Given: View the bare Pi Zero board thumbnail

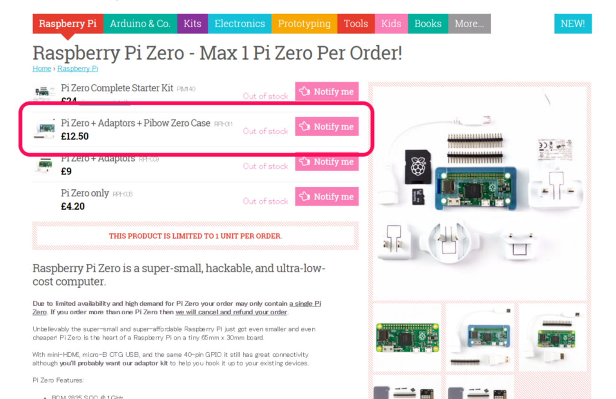Looking at the screenshot, I should point(408,337).
